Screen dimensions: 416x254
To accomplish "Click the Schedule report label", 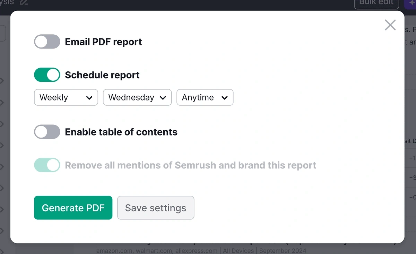I will (102, 75).
